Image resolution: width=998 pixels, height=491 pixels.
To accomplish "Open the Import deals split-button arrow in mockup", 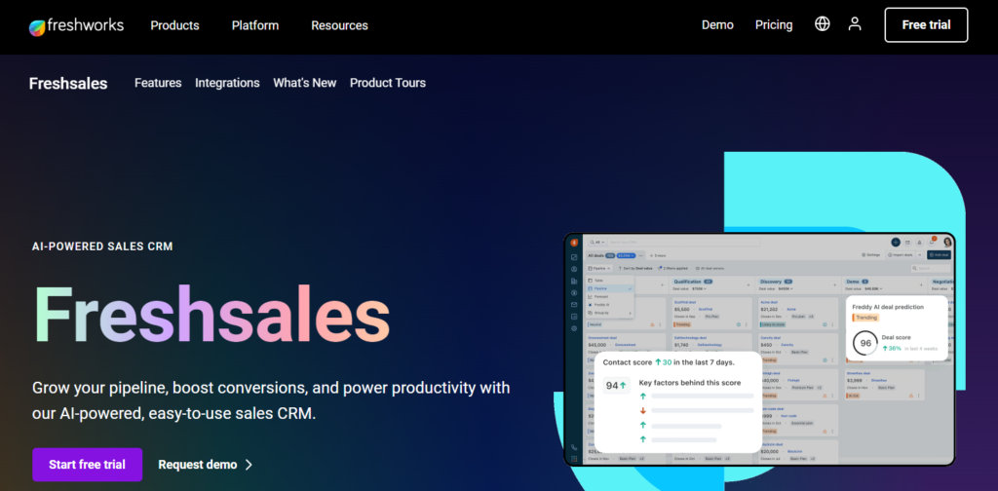I will pos(920,255).
